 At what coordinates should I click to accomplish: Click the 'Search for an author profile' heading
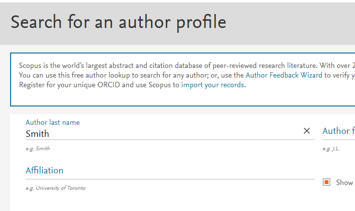click(118, 22)
